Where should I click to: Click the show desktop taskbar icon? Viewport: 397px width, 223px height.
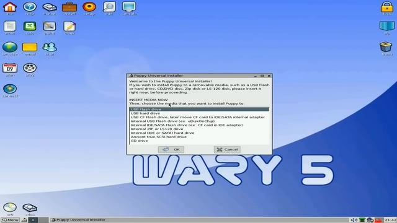tap(24, 221)
